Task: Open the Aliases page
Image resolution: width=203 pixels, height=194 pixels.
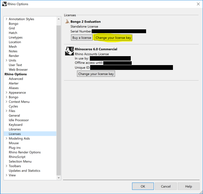Action: (x=14, y=88)
